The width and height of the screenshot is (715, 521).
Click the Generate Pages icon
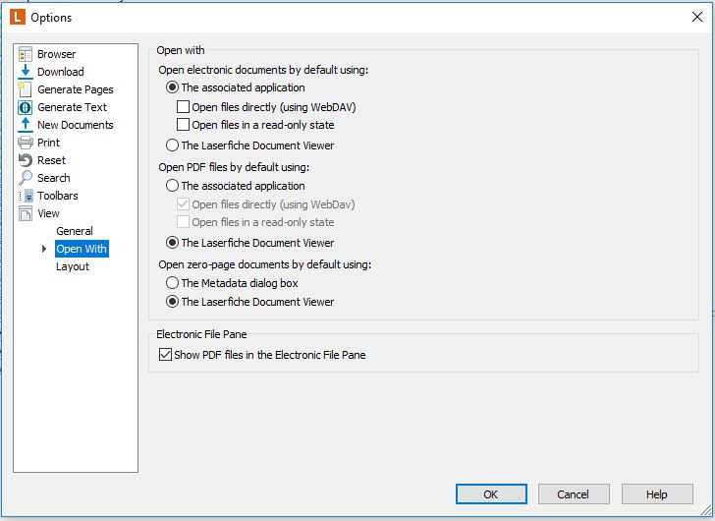point(26,89)
